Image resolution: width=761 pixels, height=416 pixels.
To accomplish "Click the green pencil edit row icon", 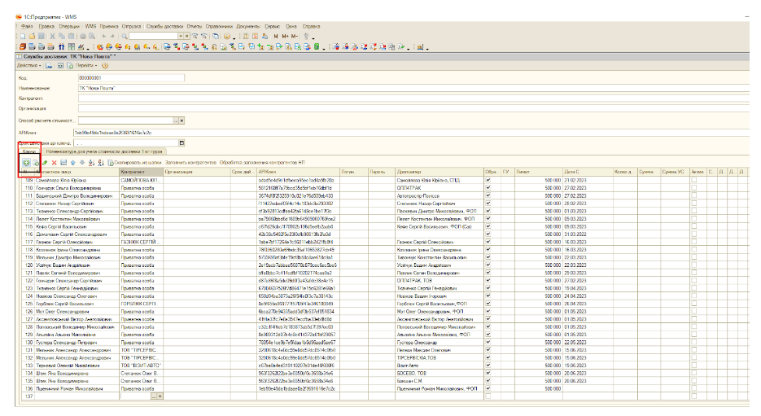I will [x=45, y=163].
